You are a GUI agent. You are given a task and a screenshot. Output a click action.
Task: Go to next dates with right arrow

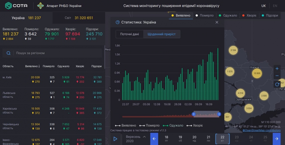pos(276,139)
